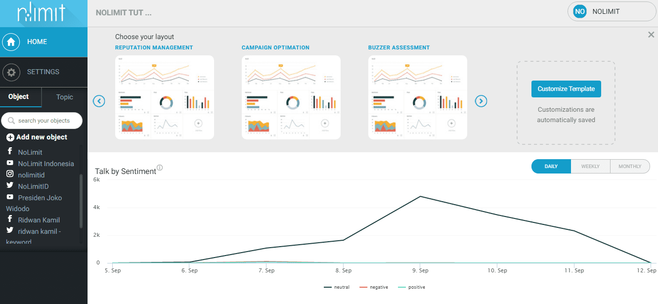This screenshot has width=658, height=304.
Task: Select the Topic tab
Action: [x=65, y=97]
